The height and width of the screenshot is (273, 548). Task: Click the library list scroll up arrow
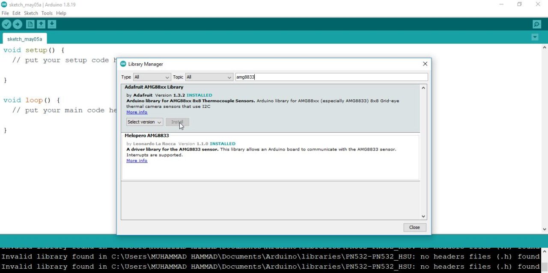(x=423, y=88)
